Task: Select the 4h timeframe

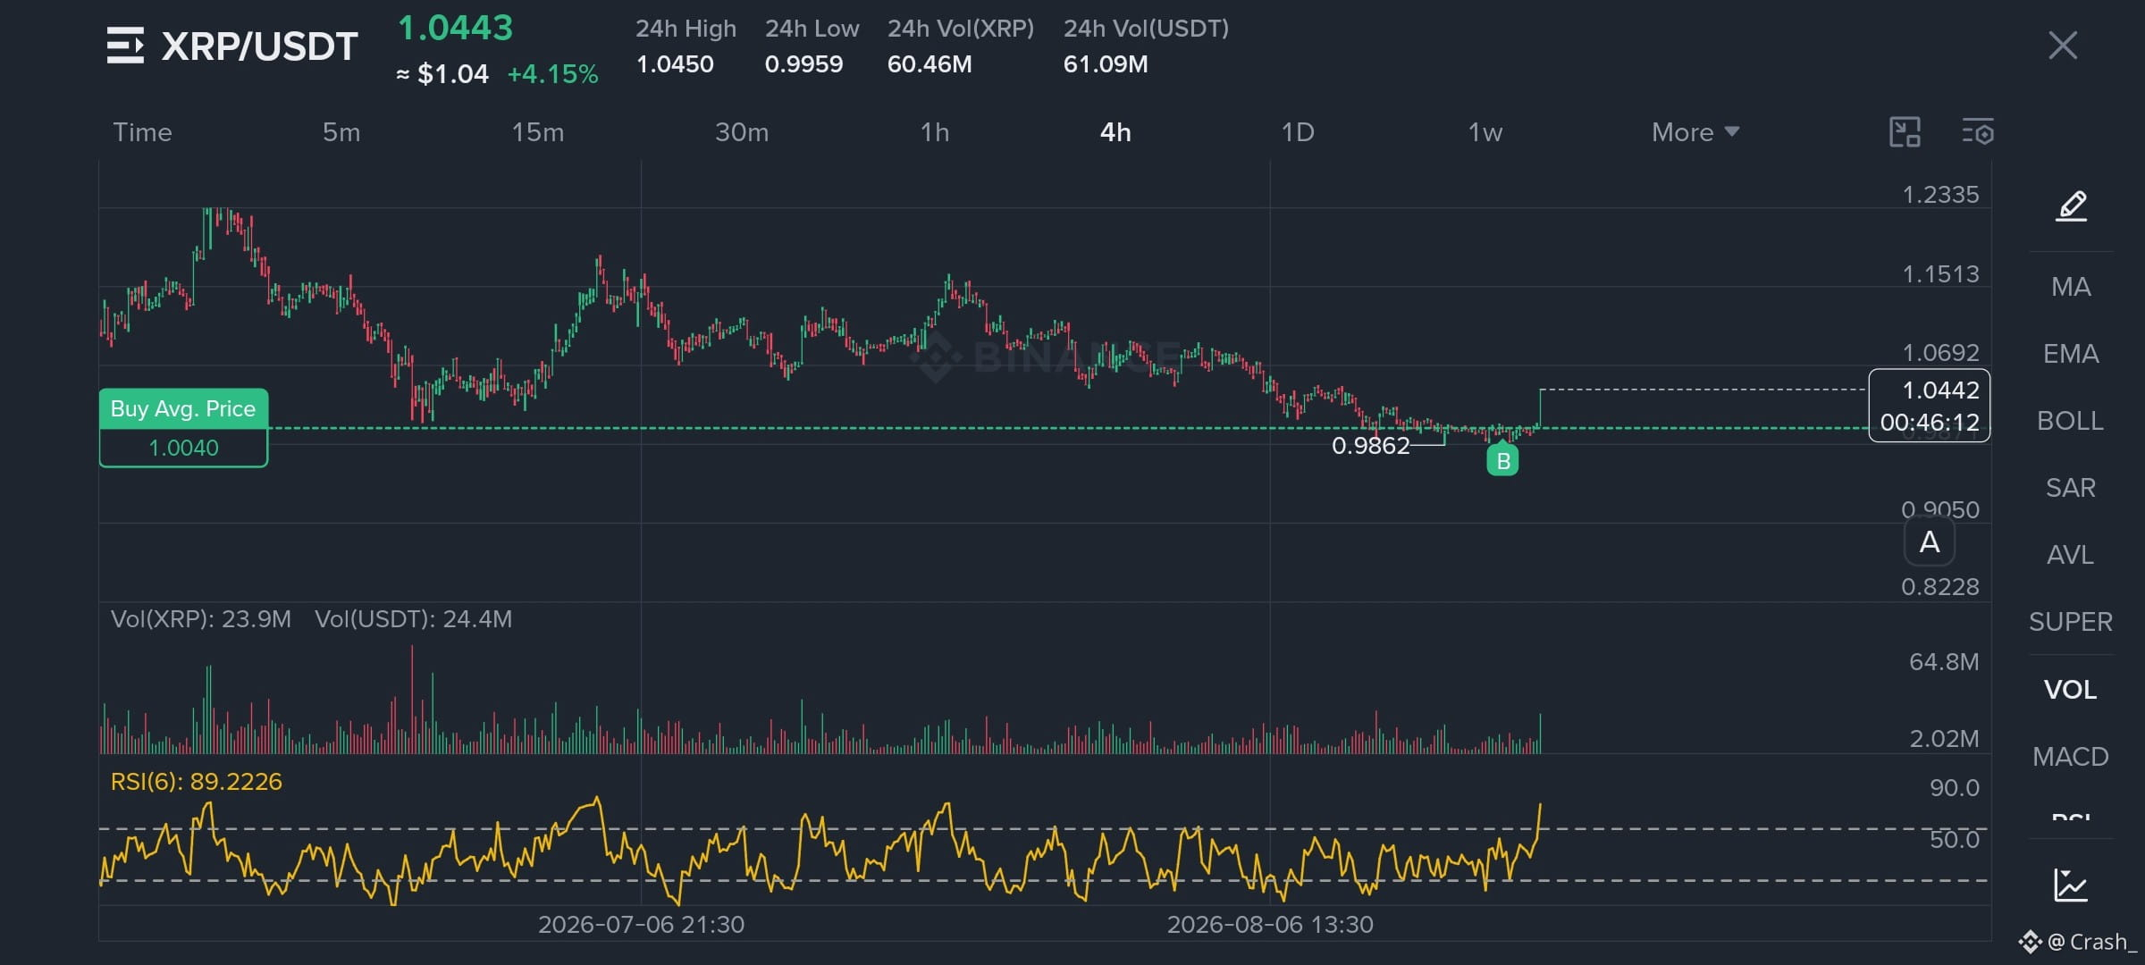Action: click(1115, 132)
